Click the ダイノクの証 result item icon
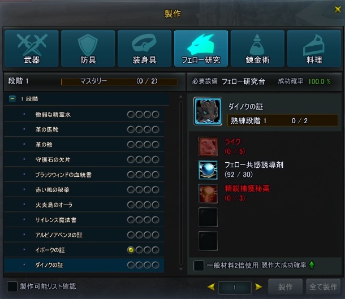This screenshot has height=299, width=345. (x=208, y=111)
